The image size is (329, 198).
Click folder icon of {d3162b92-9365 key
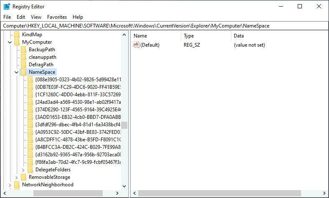tap(30, 155)
